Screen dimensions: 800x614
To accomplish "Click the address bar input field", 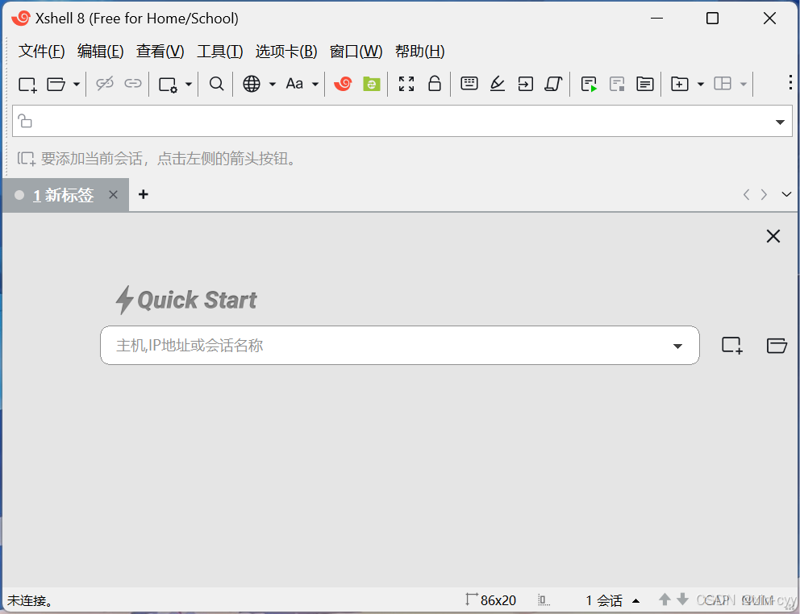I will tap(402, 122).
